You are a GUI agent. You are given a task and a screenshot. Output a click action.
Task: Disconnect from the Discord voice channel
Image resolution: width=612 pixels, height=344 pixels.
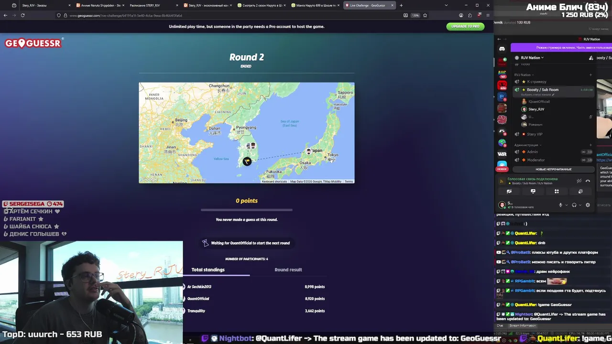coord(588,181)
